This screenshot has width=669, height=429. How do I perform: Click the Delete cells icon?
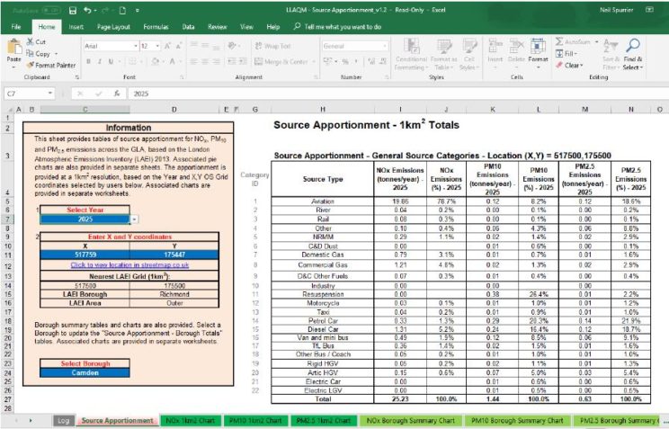tap(516, 46)
